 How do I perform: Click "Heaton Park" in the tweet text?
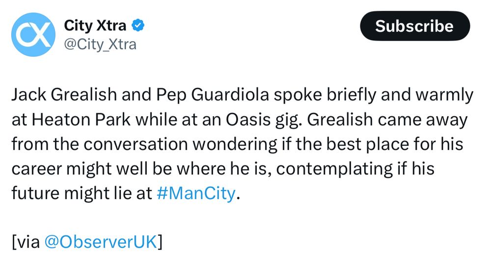[81, 120]
